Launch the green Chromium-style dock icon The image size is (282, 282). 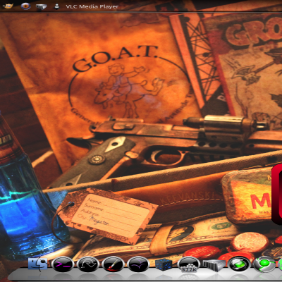tap(264, 264)
